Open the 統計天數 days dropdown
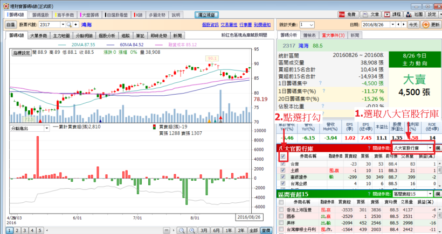This screenshot has width=442, height=234. point(313,25)
